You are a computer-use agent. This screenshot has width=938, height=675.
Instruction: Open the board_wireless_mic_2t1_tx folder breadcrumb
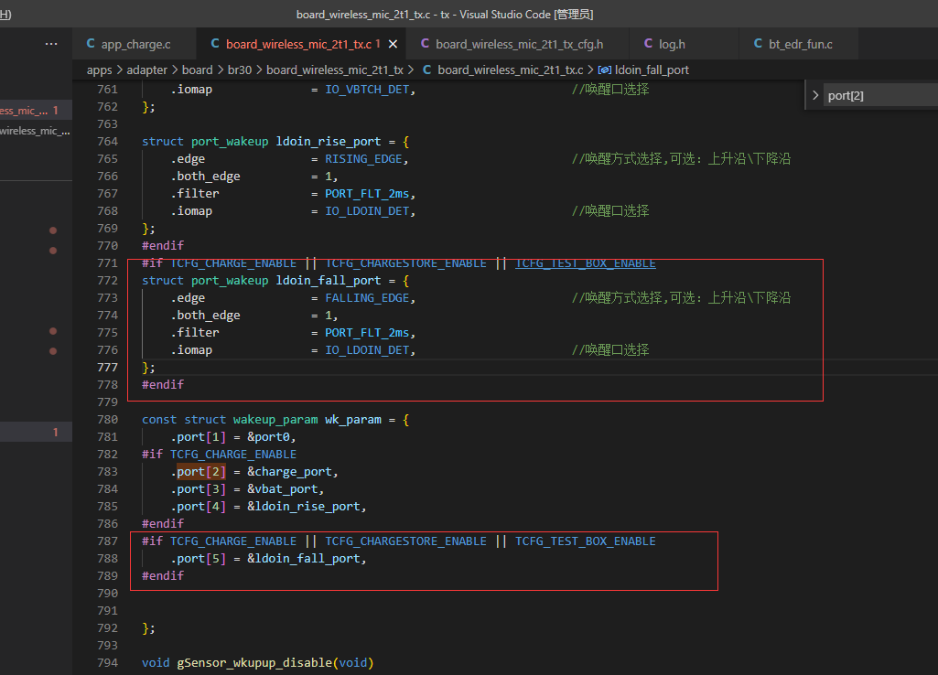tap(334, 70)
